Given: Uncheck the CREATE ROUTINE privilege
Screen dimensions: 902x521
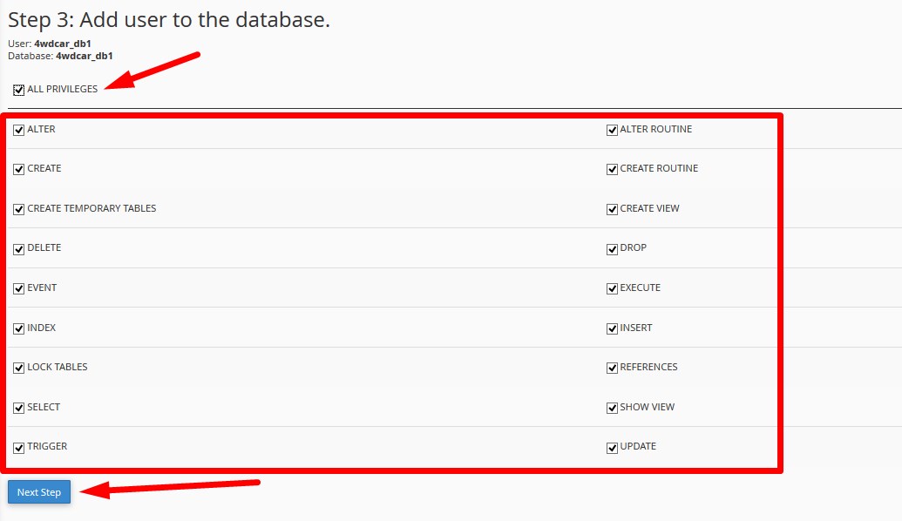Looking at the screenshot, I should tap(612, 169).
